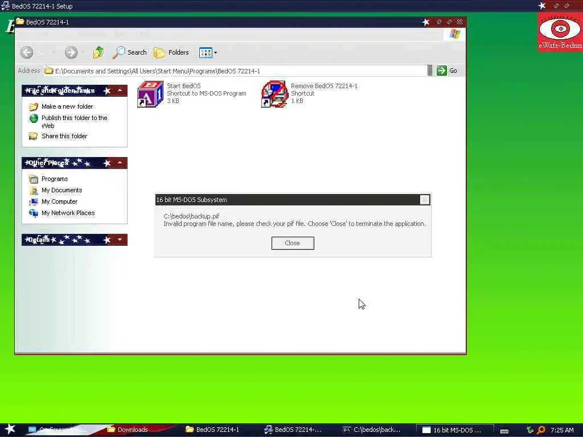The image size is (583, 437).
Task: Open the Start BedOS shortcut icon
Action: (150, 94)
